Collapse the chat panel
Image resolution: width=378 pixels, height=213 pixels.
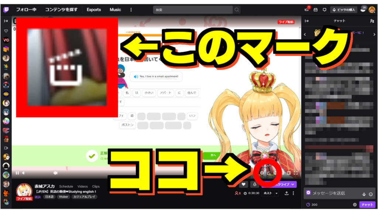[306, 21]
